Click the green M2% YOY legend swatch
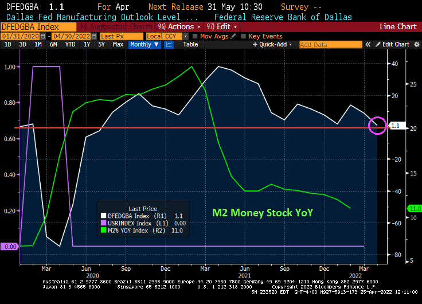422x304 pixels. point(103,230)
